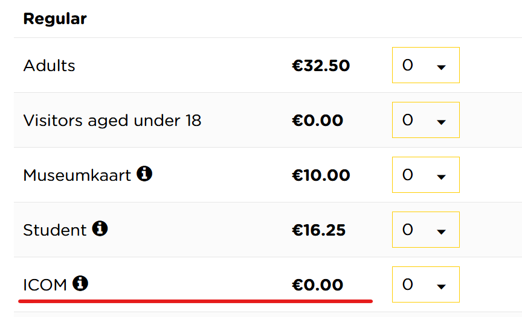Click the €32.50 Adults price
522x317 pixels.
tap(321, 66)
